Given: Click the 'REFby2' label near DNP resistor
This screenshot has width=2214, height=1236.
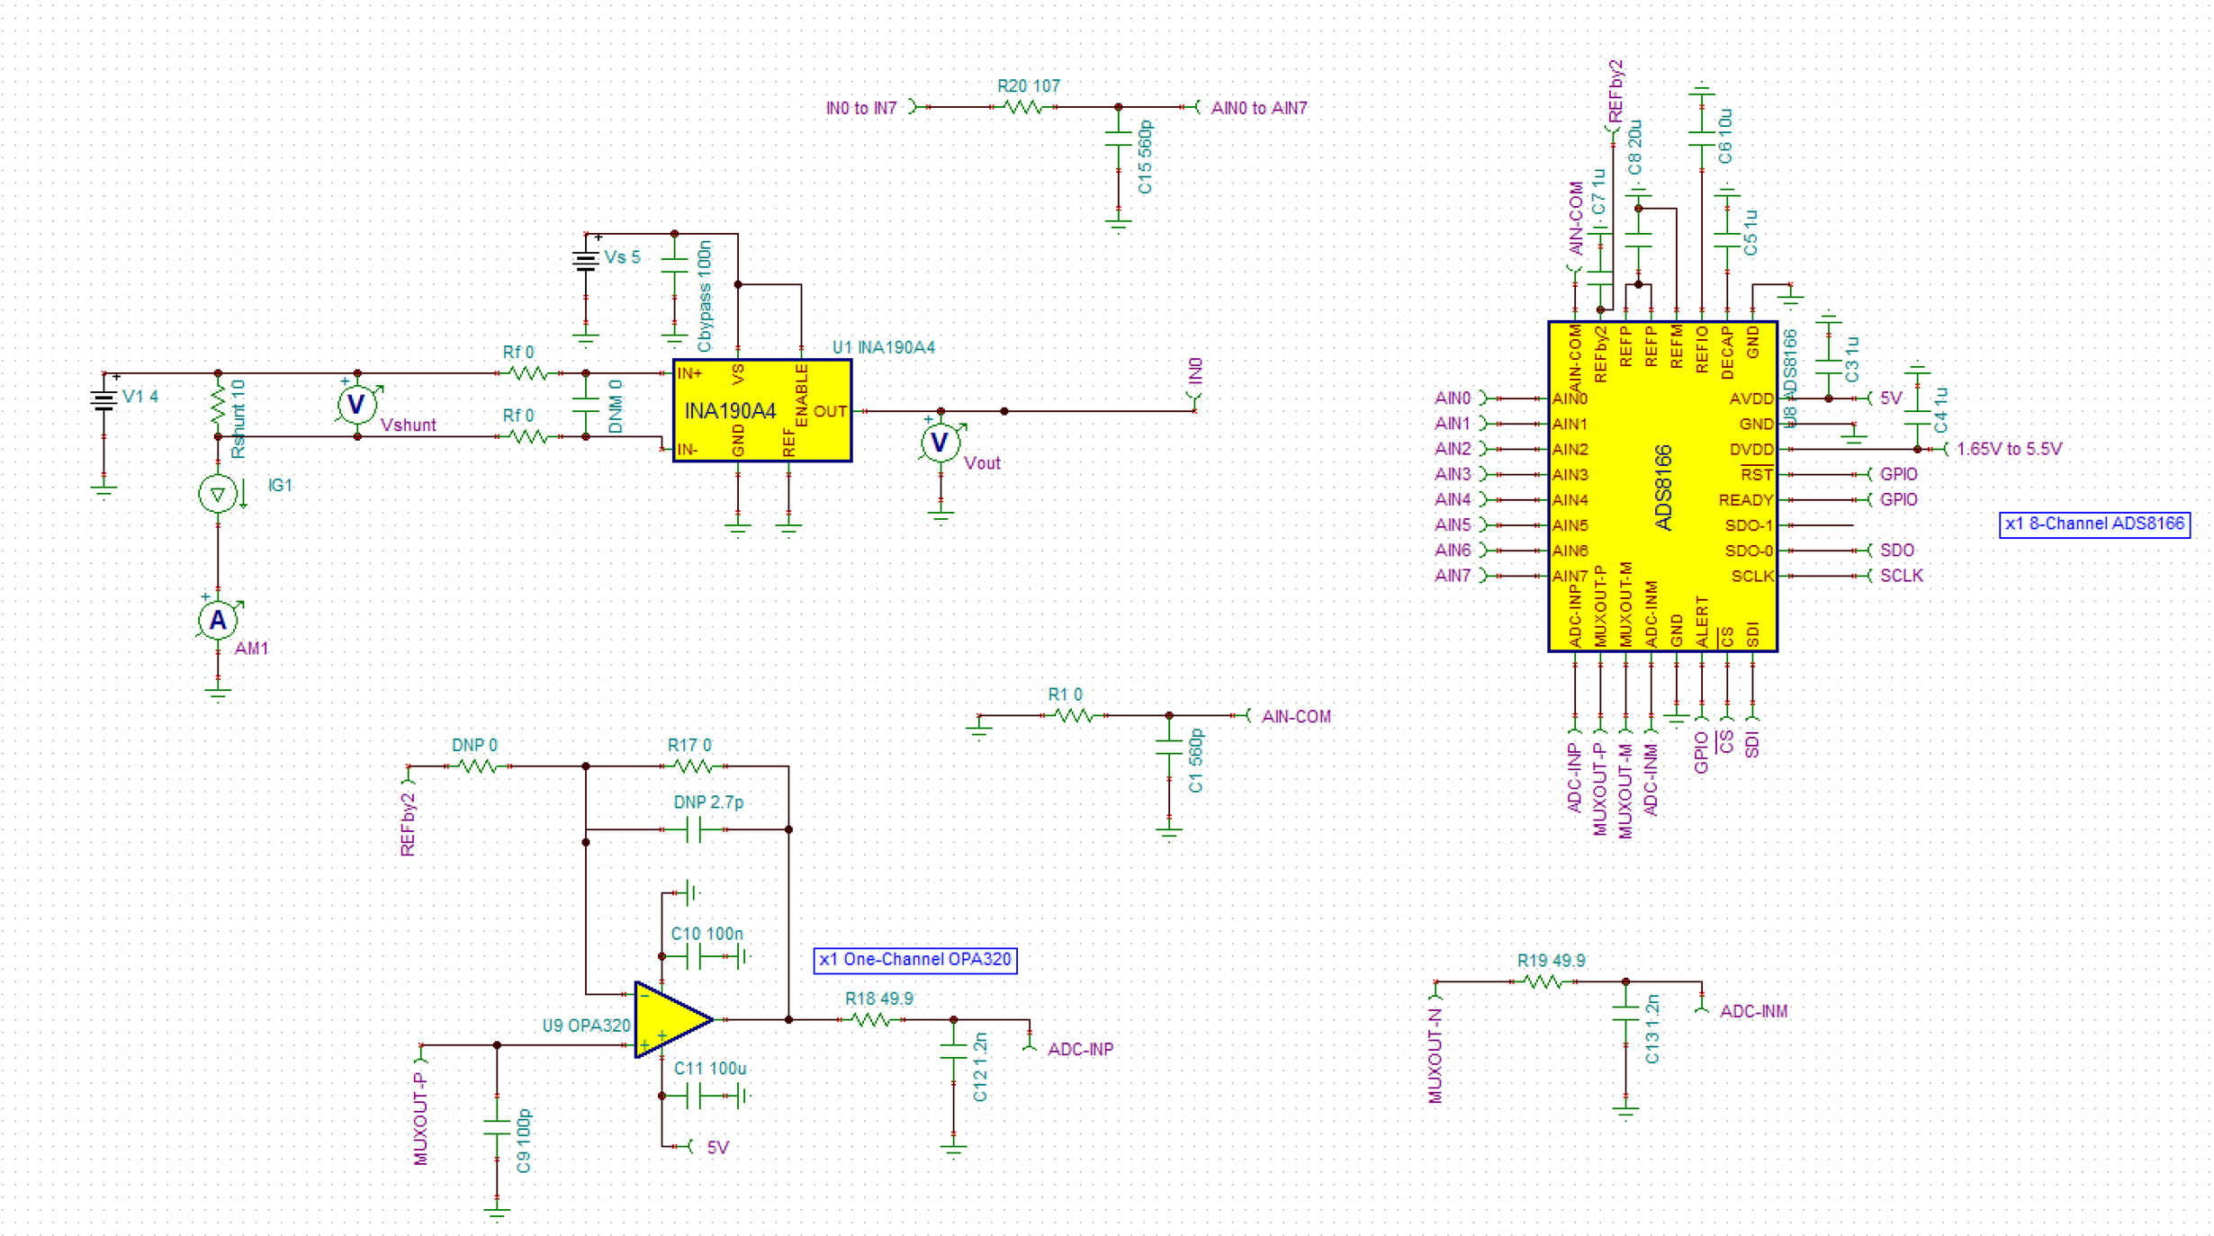Looking at the screenshot, I should (408, 824).
